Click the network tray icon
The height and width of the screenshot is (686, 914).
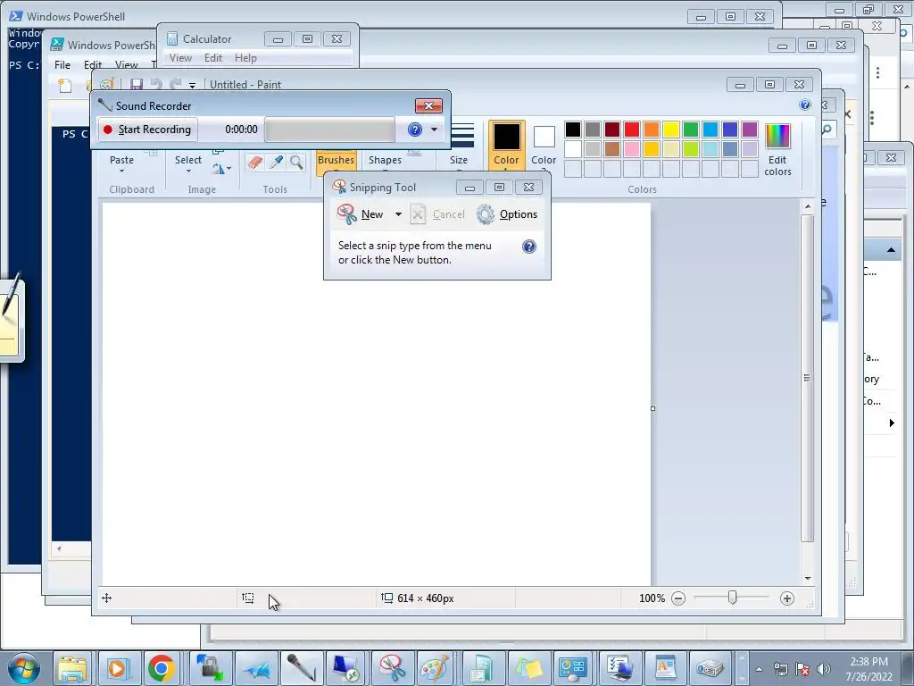coord(780,669)
